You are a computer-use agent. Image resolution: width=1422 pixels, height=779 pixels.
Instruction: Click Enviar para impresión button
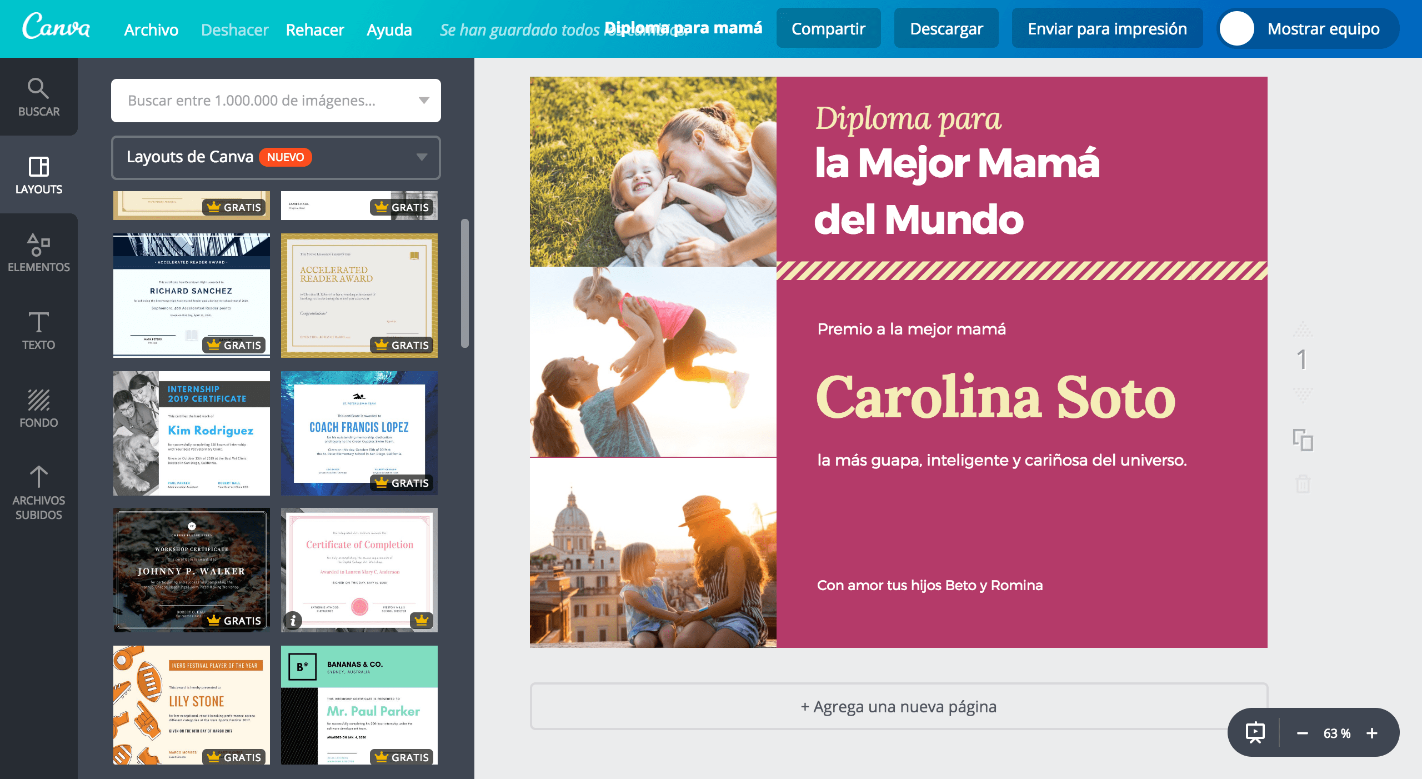[x=1107, y=28]
